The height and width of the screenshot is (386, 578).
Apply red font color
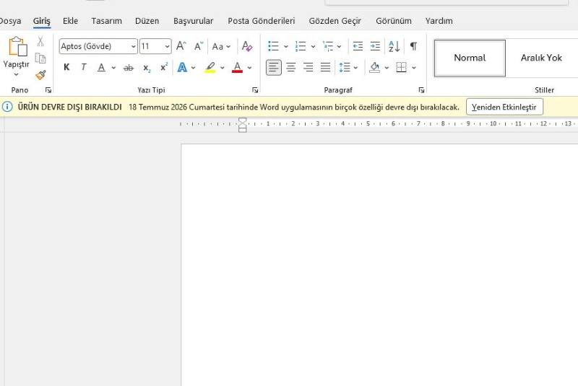pyautogui.click(x=237, y=67)
